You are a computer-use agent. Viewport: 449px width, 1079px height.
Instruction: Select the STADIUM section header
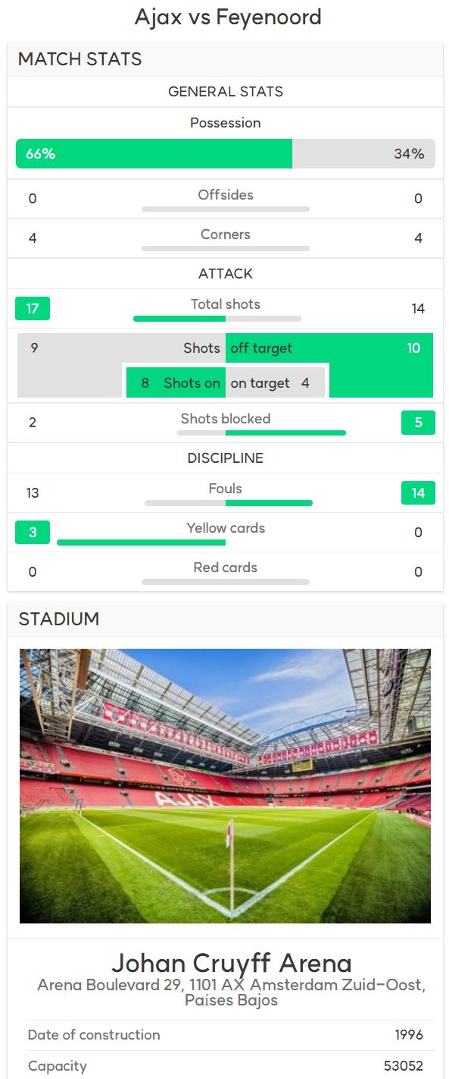coord(59,618)
